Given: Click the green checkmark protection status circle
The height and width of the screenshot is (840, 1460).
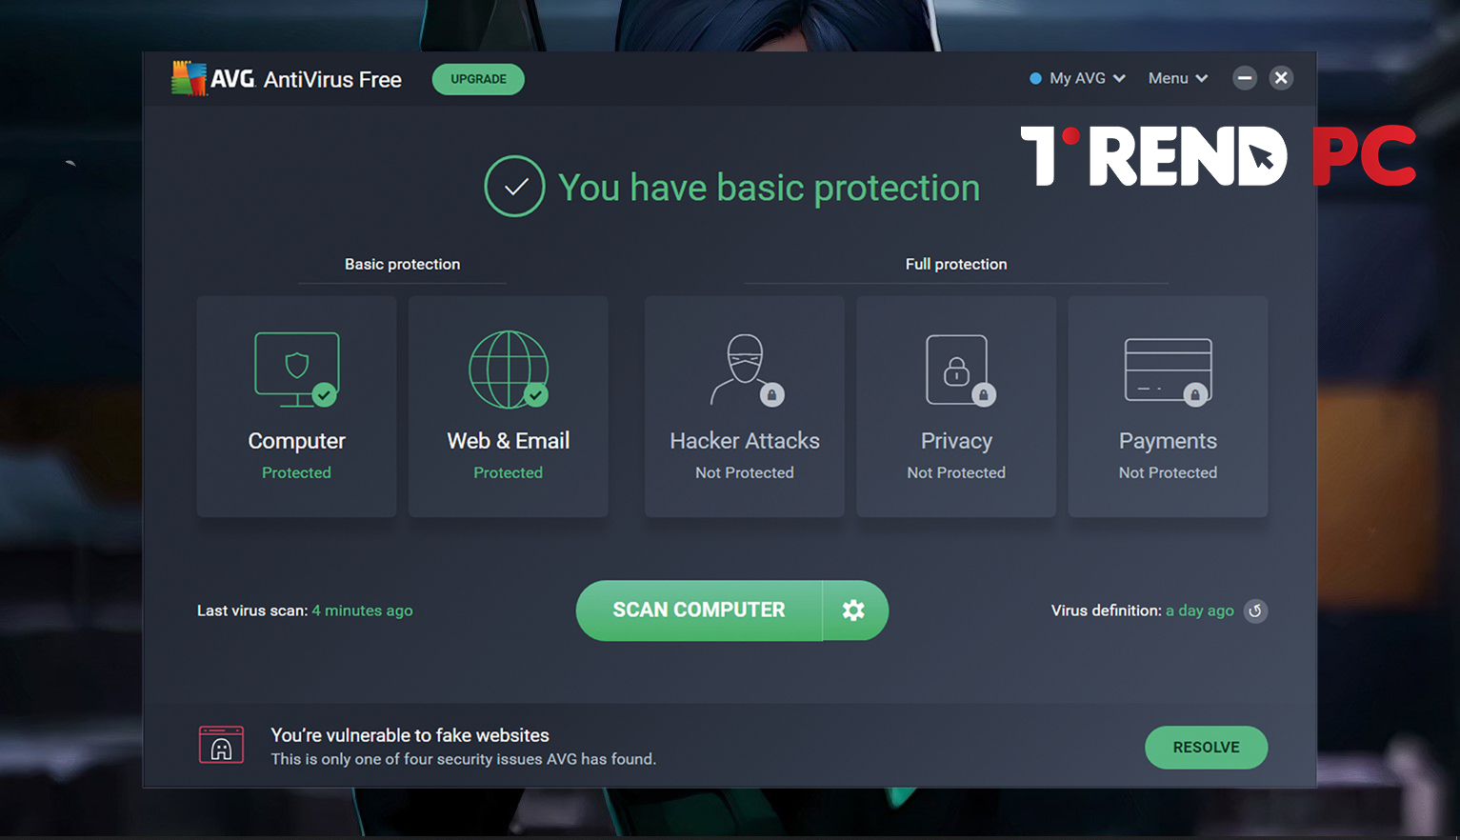Looking at the screenshot, I should (514, 187).
